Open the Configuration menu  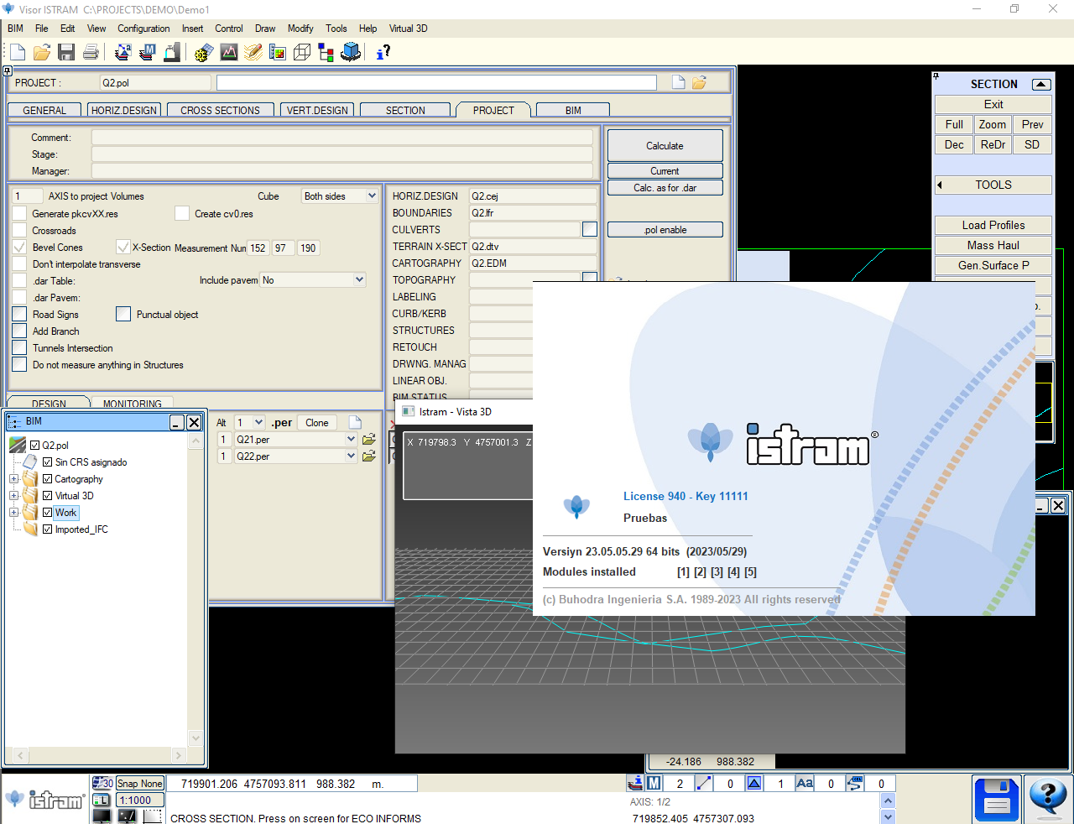[143, 28]
